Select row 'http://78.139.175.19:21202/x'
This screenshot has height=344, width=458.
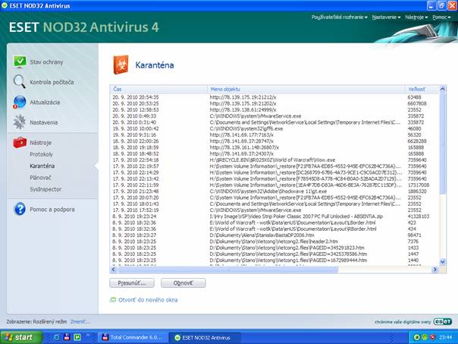274,103
